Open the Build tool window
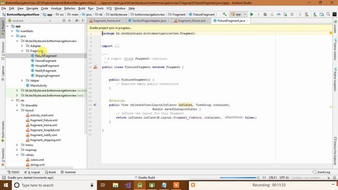 51,172
